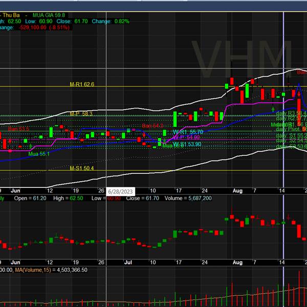This screenshot has width=307, height=307.
Task: Click the Ban 54.2 sell signal label
Action: (x=152, y=125)
